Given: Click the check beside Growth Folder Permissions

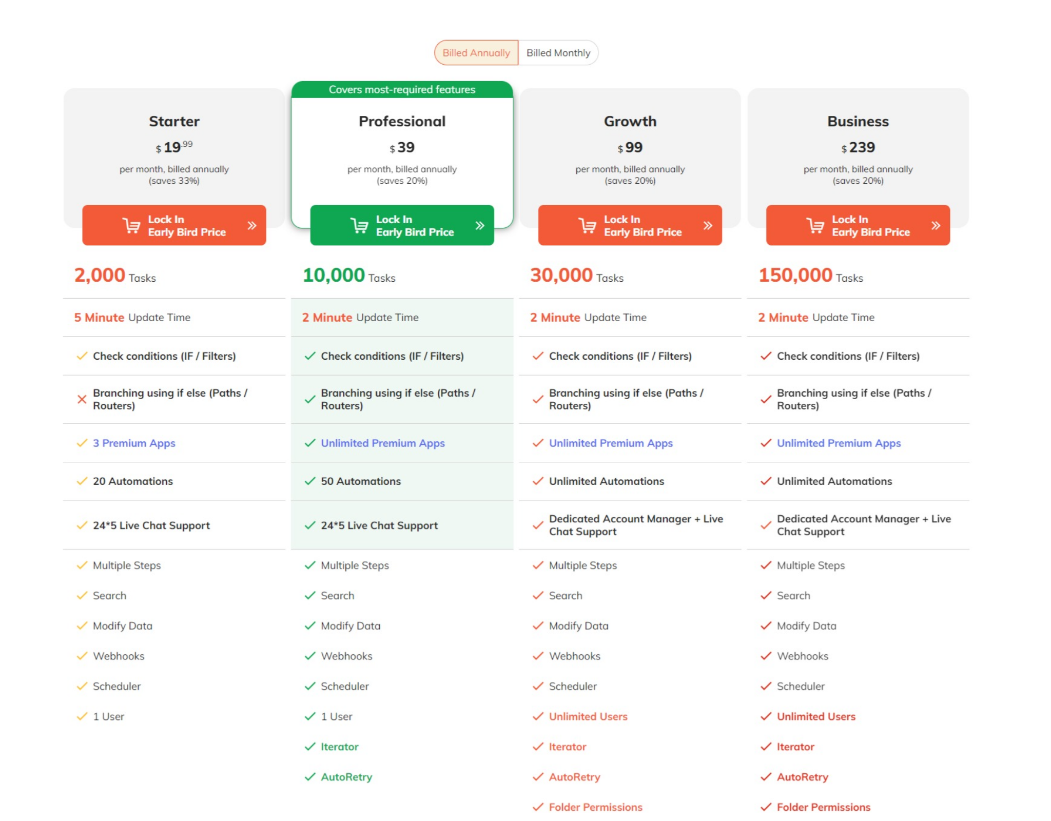Looking at the screenshot, I should [x=537, y=807].
